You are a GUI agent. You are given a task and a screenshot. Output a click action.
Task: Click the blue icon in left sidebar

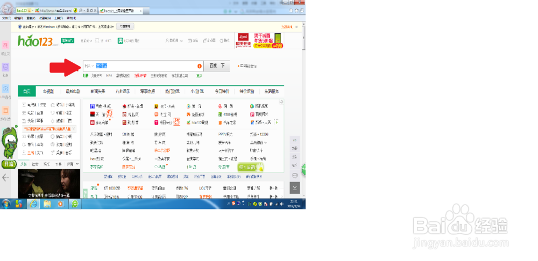click(5, 89)
